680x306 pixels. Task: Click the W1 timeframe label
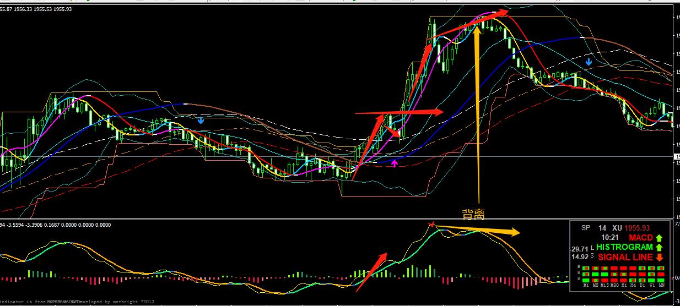pos(652,285)
